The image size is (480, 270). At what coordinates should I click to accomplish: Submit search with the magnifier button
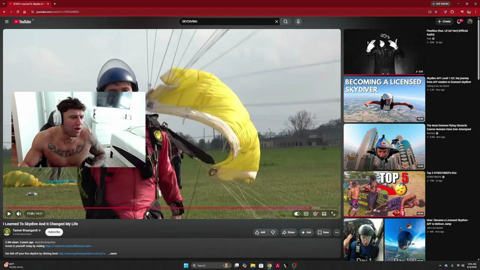[286, 21]
